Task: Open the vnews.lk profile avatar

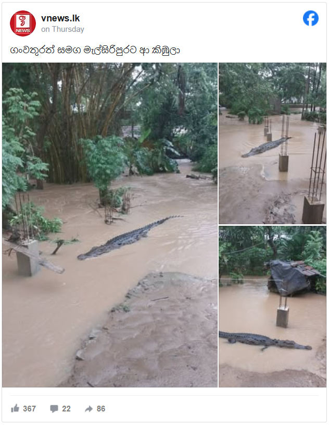Action: pyautogui.click(x=23, y=23)
